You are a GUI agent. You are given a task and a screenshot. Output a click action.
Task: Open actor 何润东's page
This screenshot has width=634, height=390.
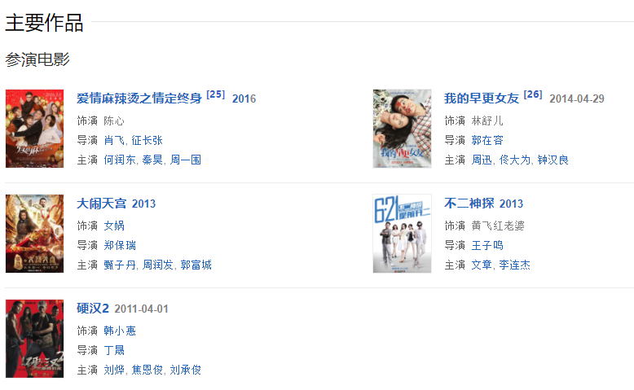(x=120, y=160)
